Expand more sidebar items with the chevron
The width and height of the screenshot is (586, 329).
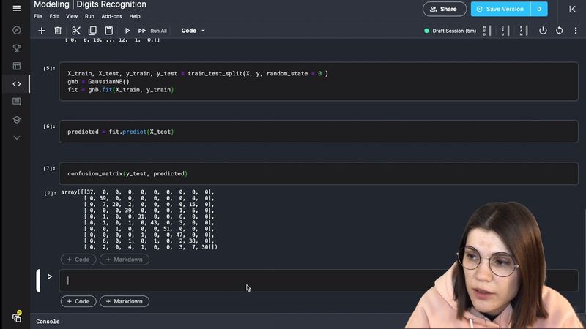point(16,137)
